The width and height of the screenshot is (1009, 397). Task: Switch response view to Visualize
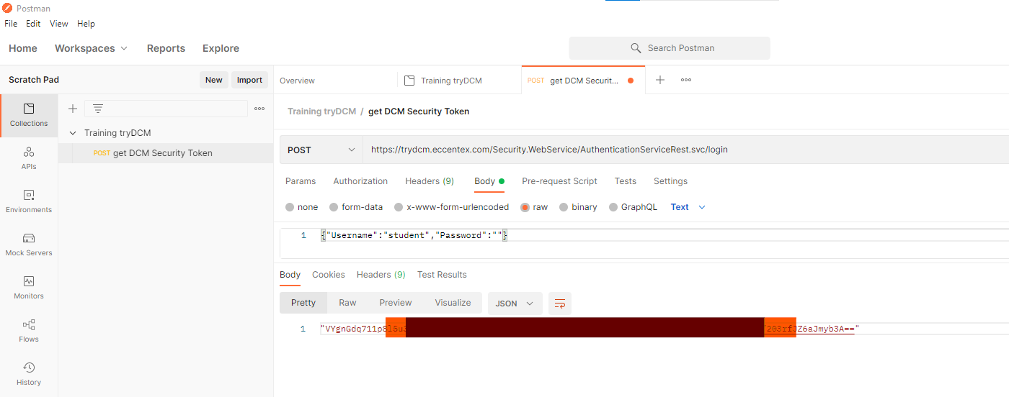453,303
